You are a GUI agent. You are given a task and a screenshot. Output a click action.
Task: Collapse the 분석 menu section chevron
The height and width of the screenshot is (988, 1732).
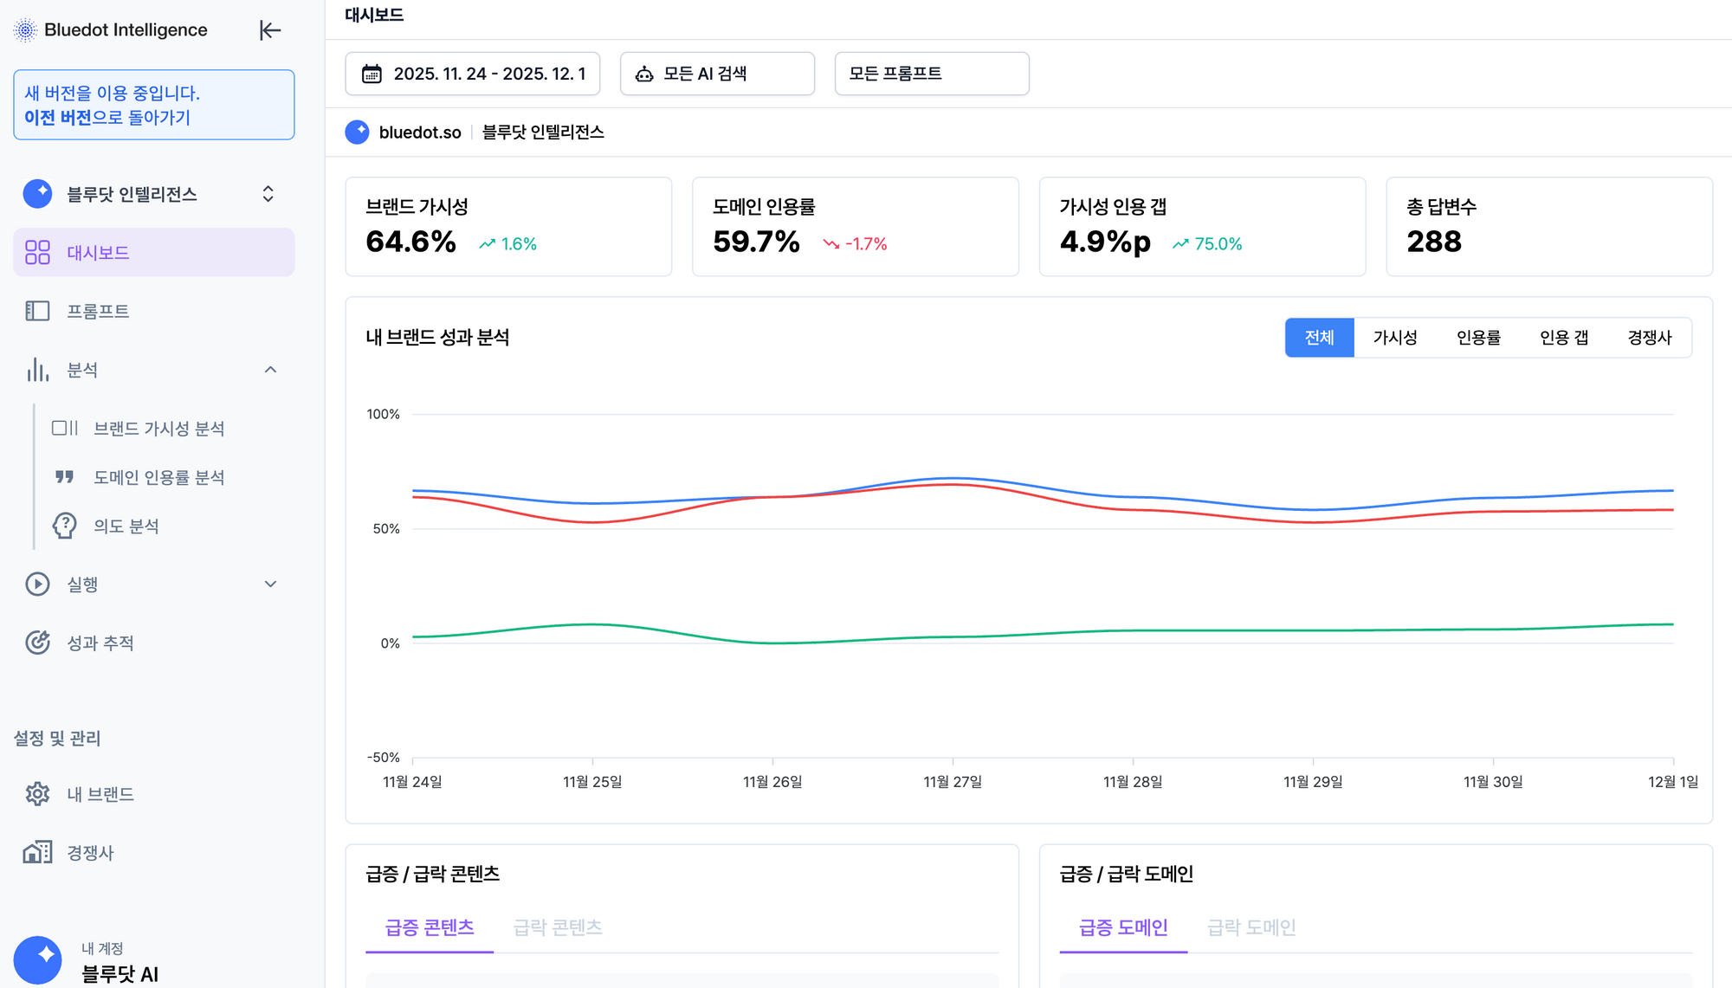[270, 370]
